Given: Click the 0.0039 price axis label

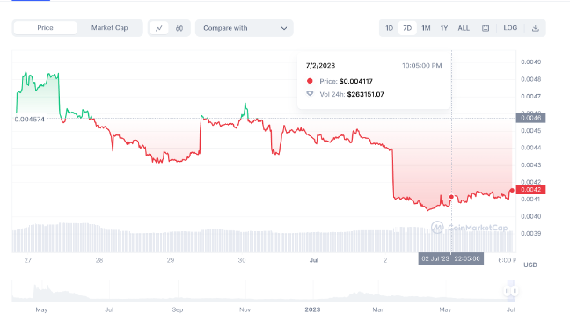Looking at the screenshot, I should (x=530, y=233).
